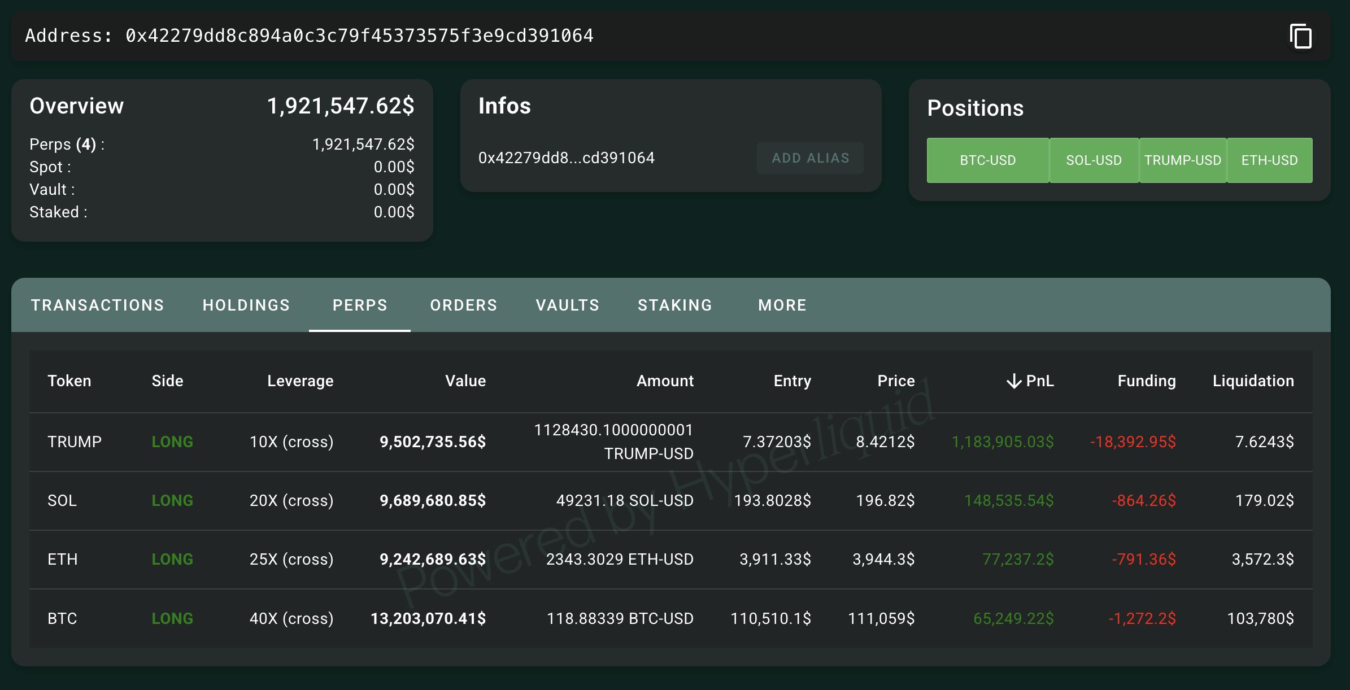Copy the wallet address with copy icon
Viewport: 1350px width, 690px height.
click(x=1301, y=37)
